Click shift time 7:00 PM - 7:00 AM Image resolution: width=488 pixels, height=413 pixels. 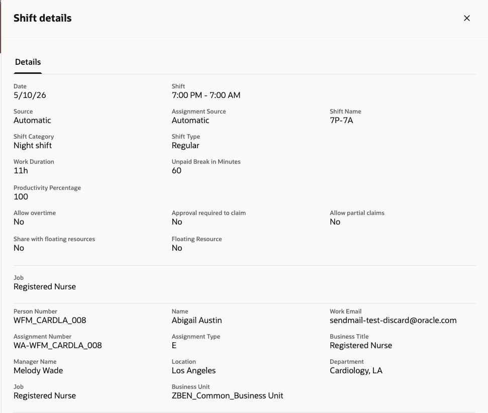pyautogui.click(x=206, y=95)
